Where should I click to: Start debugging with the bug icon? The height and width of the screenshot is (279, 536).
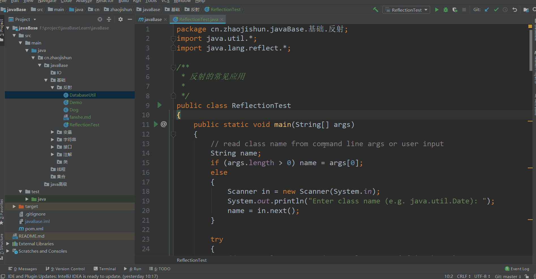coord(446,10)
